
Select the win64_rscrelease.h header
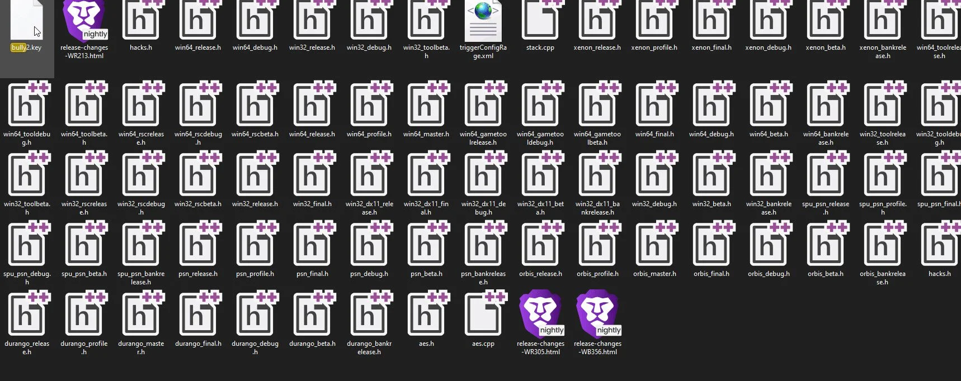141,106
